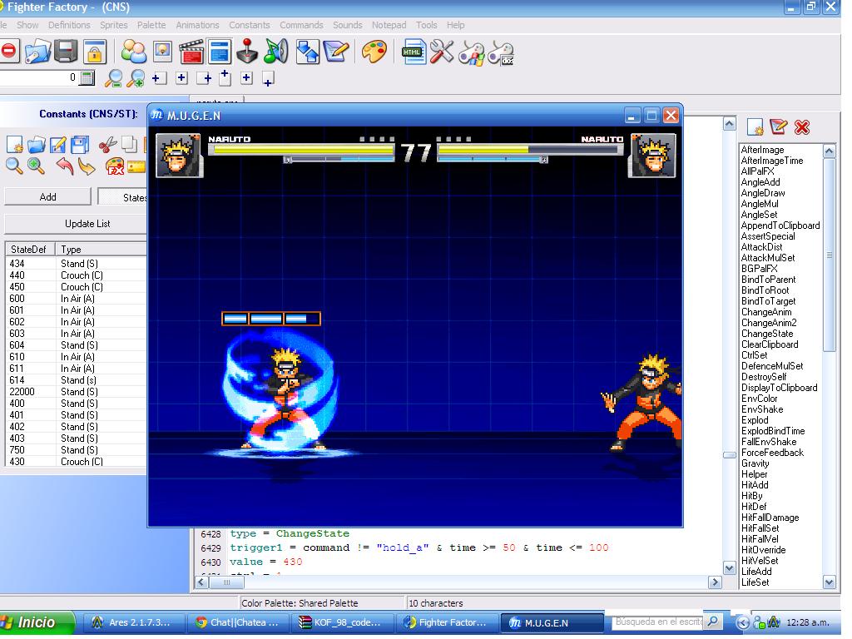852x639 pixels.
Task: Click the calculator icon next to the number field
Action: (x=87, y=77)
